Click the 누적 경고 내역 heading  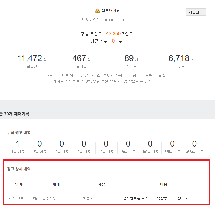pyautogui.click(x=19, y=133)
